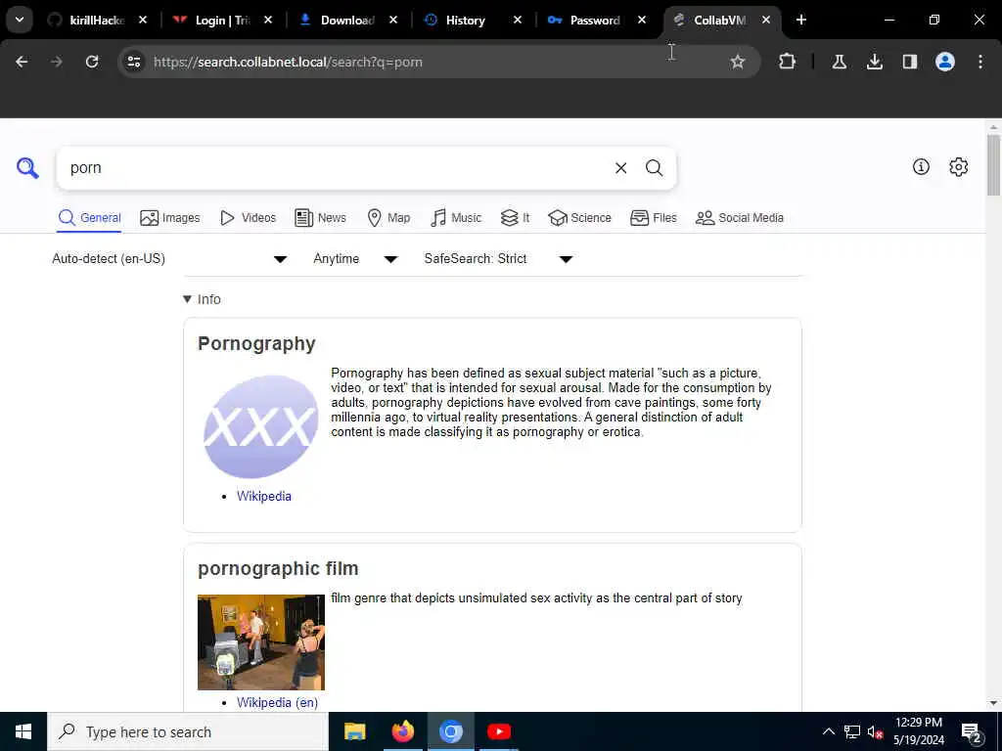The height and width of the screenshot is (751, 1002).
Task: Open the Anytime time range dropdown
Action: tap(355, 258)
